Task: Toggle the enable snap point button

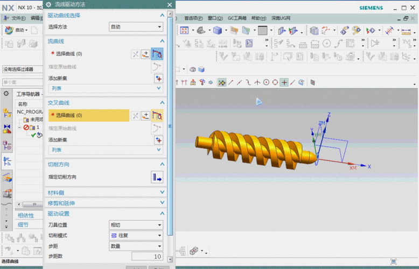Action: click(221, 82)
